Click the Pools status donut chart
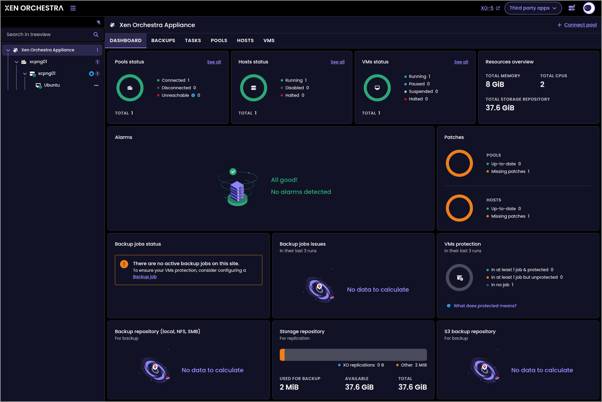602x402 pixels. pyautogui.click(x=130, y=88)
